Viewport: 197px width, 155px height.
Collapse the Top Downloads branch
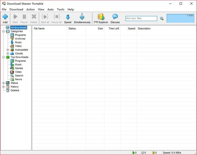click(x=3, y=57)
